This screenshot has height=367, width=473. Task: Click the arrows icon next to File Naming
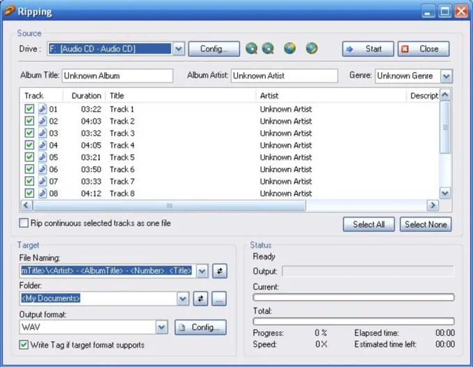[x=220, y=271]
